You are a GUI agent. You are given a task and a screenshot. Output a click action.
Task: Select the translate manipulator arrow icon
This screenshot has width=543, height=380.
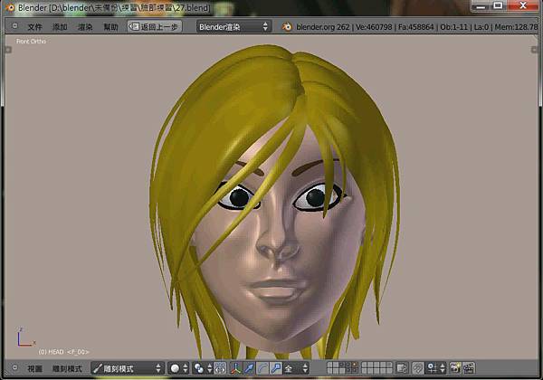click(x=249, y=368)
